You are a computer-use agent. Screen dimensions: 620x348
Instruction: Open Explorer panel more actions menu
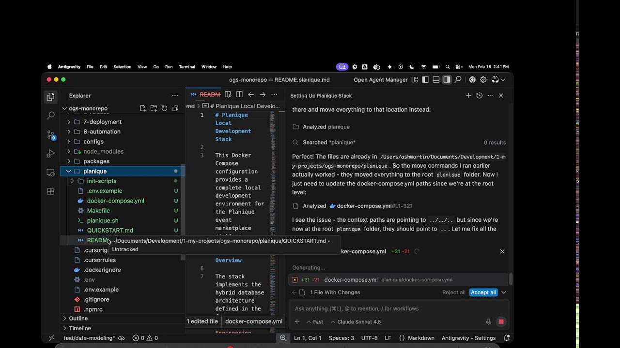pos(175,96)
